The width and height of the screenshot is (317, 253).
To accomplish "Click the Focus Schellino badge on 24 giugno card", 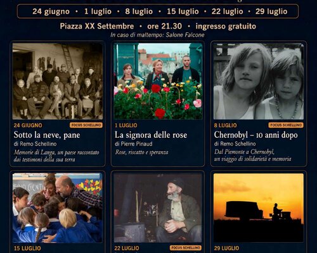I will pyautogui.click(x=86, y=125).
